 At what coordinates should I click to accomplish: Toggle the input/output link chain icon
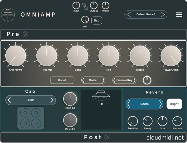pos(85,6)
